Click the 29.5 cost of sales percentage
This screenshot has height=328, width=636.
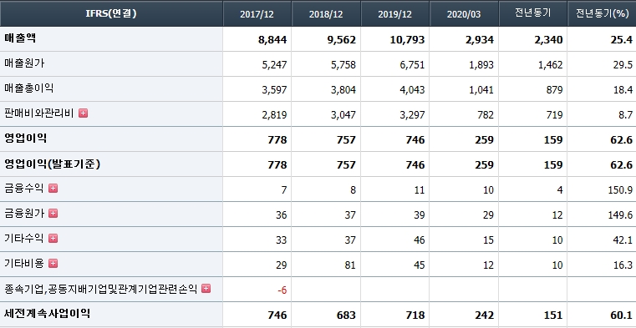tap(623, 65)
